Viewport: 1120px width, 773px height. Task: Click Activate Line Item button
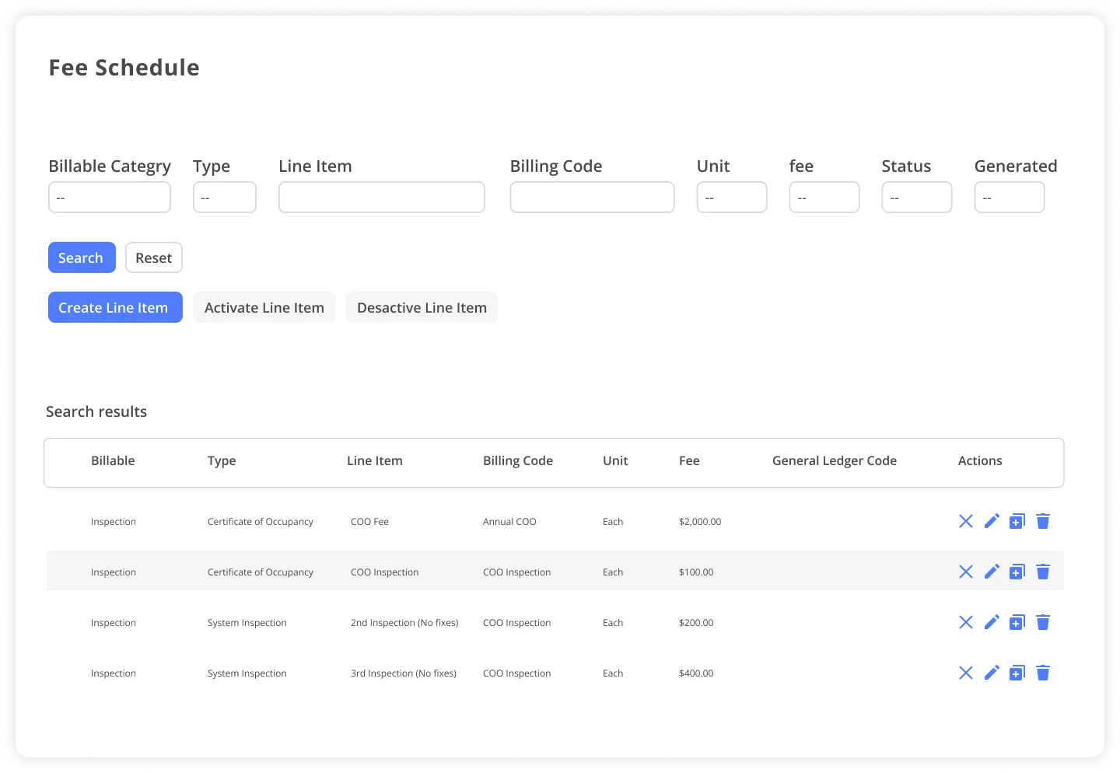click(264, 307)
